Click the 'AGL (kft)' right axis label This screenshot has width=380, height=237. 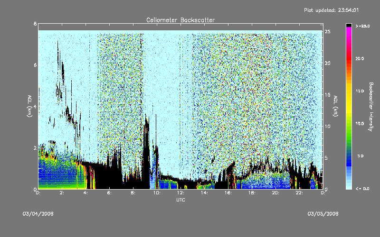[335, 106]
